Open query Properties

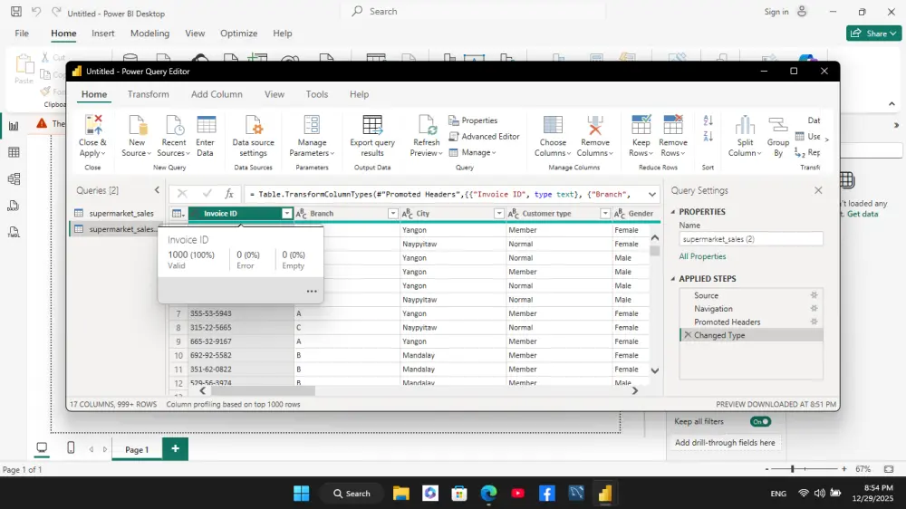click(473, 120)
